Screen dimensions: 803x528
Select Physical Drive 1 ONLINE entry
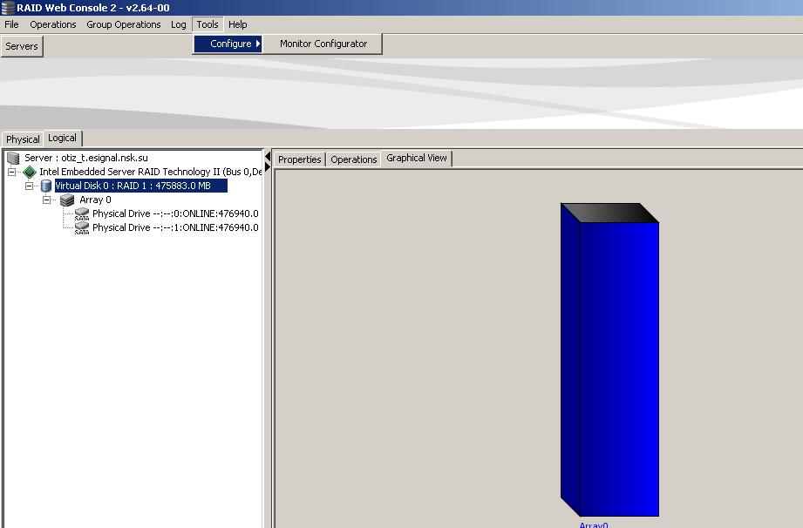(174, 227)
